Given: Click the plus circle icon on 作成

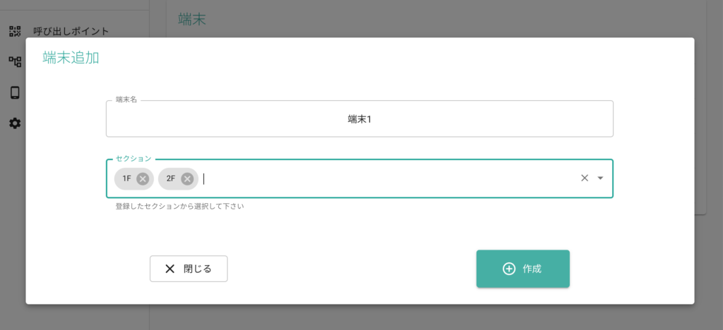Looking at the screenshot, I should pyautogui.click(x=508, y=269).
